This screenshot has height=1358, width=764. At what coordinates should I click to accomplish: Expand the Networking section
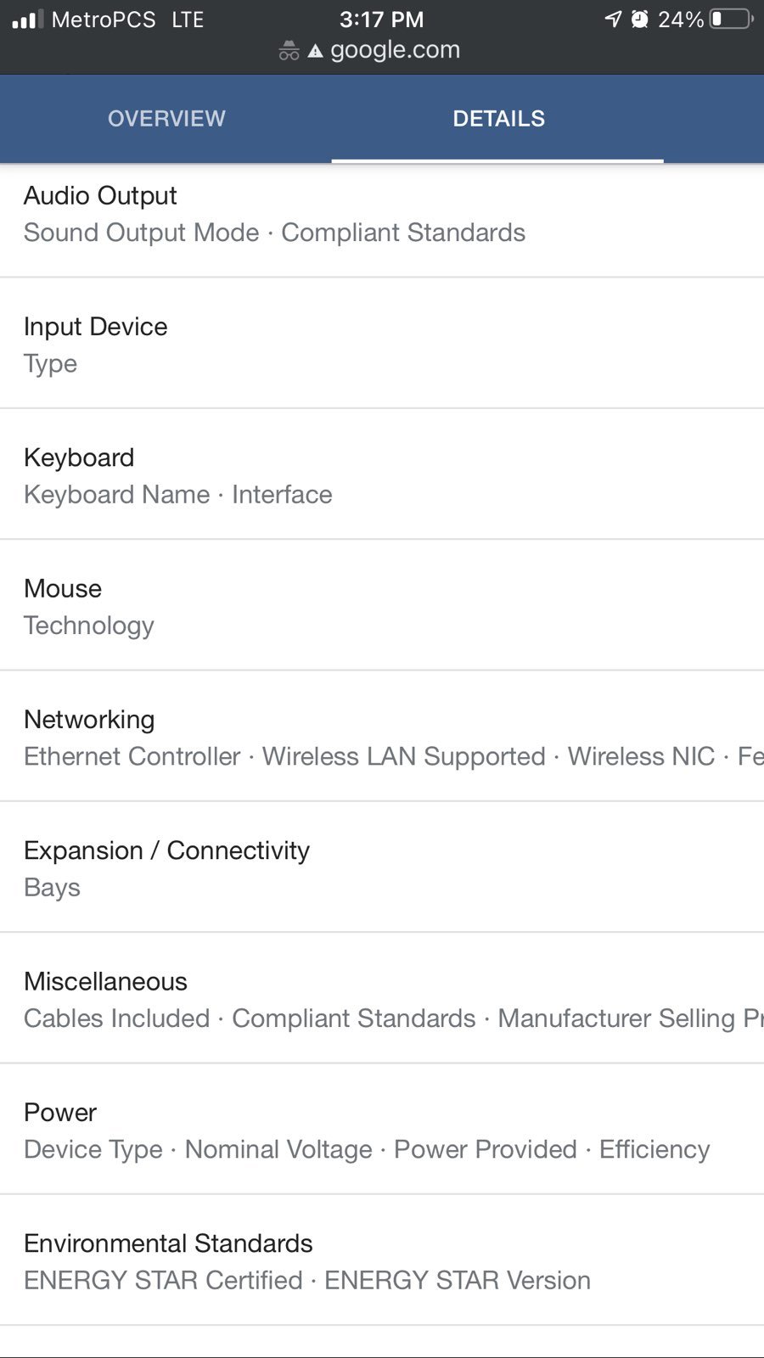tap(382, 737)
